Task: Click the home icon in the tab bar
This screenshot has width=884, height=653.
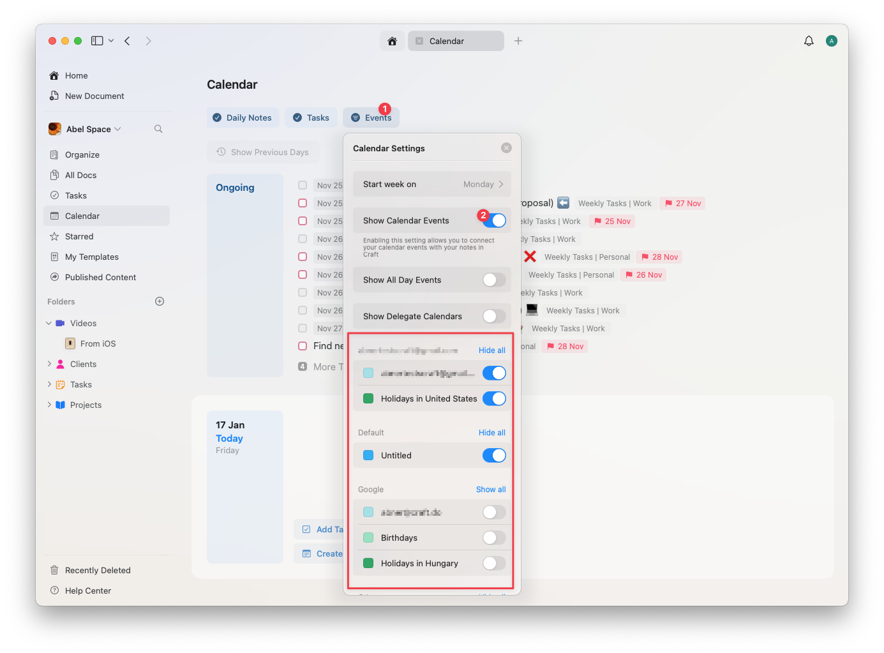Action: click(x=393, y=40)
